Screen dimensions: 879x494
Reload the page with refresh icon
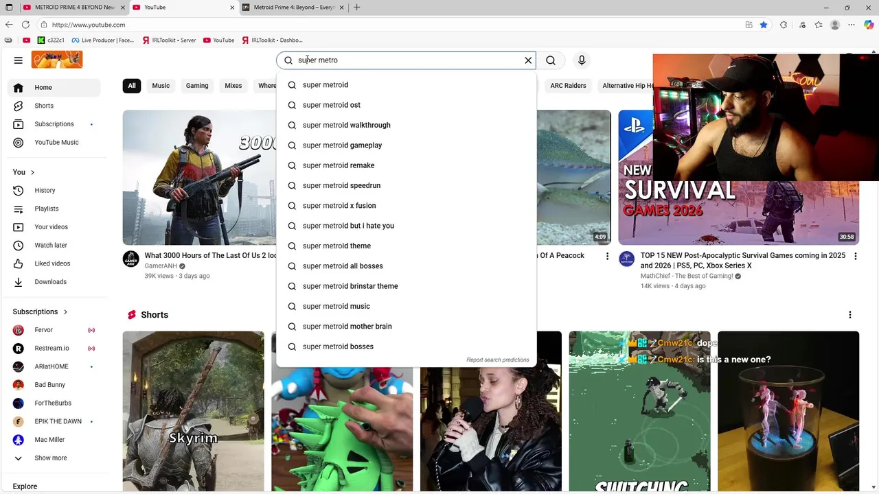[x=25, y=25]
